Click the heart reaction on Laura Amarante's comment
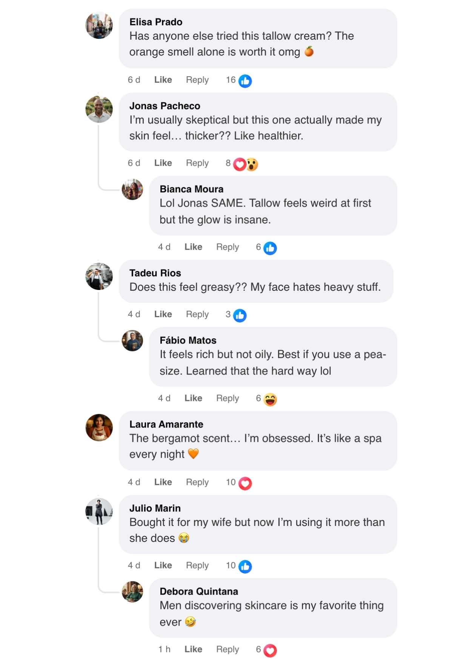This screenshot has height=660, width=468. click(245, 483)
